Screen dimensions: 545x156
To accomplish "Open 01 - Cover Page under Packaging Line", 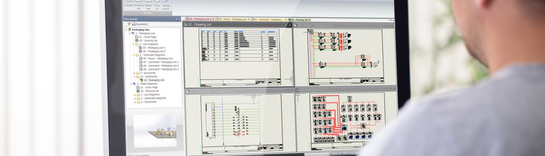I will coord(146,37).
